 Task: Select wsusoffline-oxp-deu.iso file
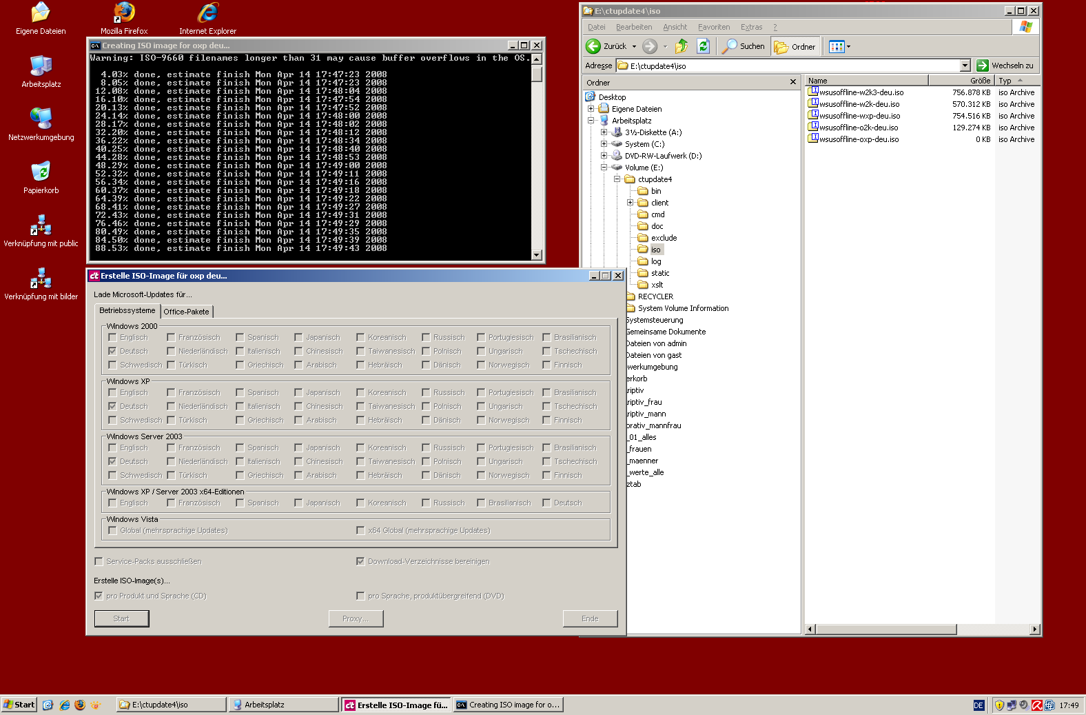854,139
